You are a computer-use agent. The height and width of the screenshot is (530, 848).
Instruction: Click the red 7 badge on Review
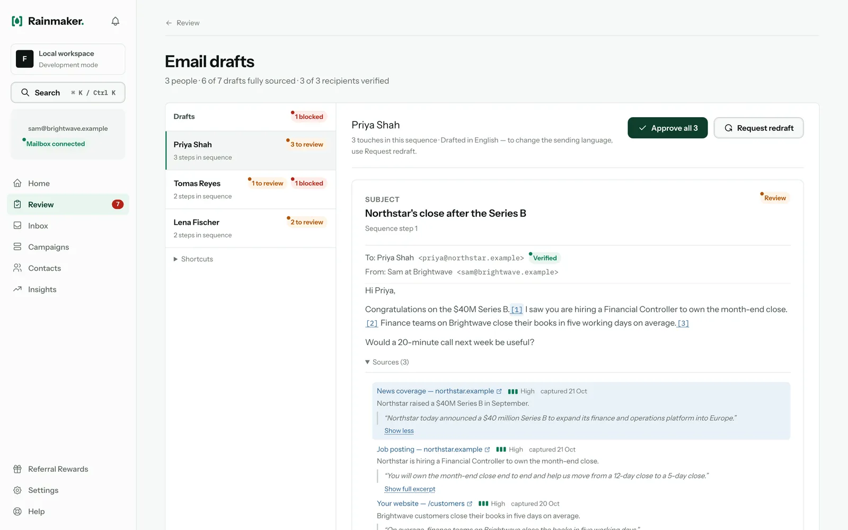[118, 204]
